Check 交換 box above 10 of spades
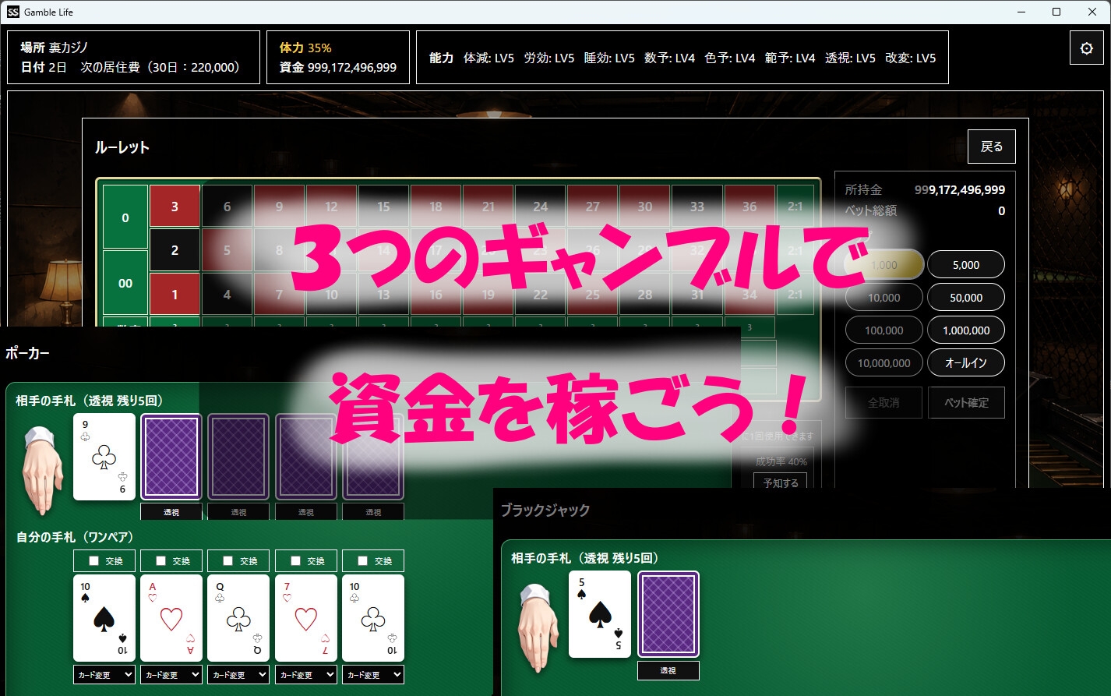This screenshot has height=696, width=1111. point(94,561)
